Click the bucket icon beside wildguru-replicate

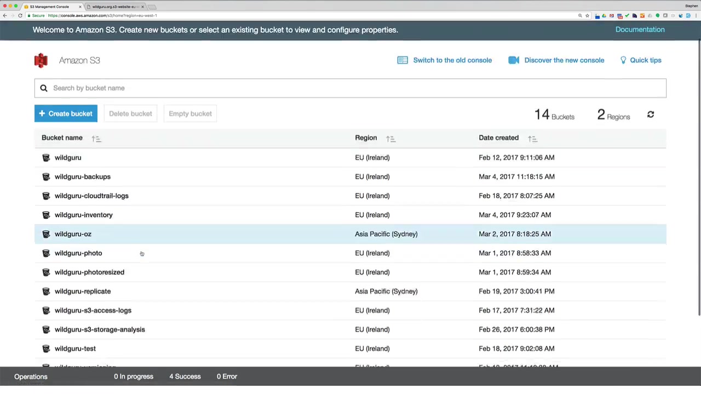(46, 292)
